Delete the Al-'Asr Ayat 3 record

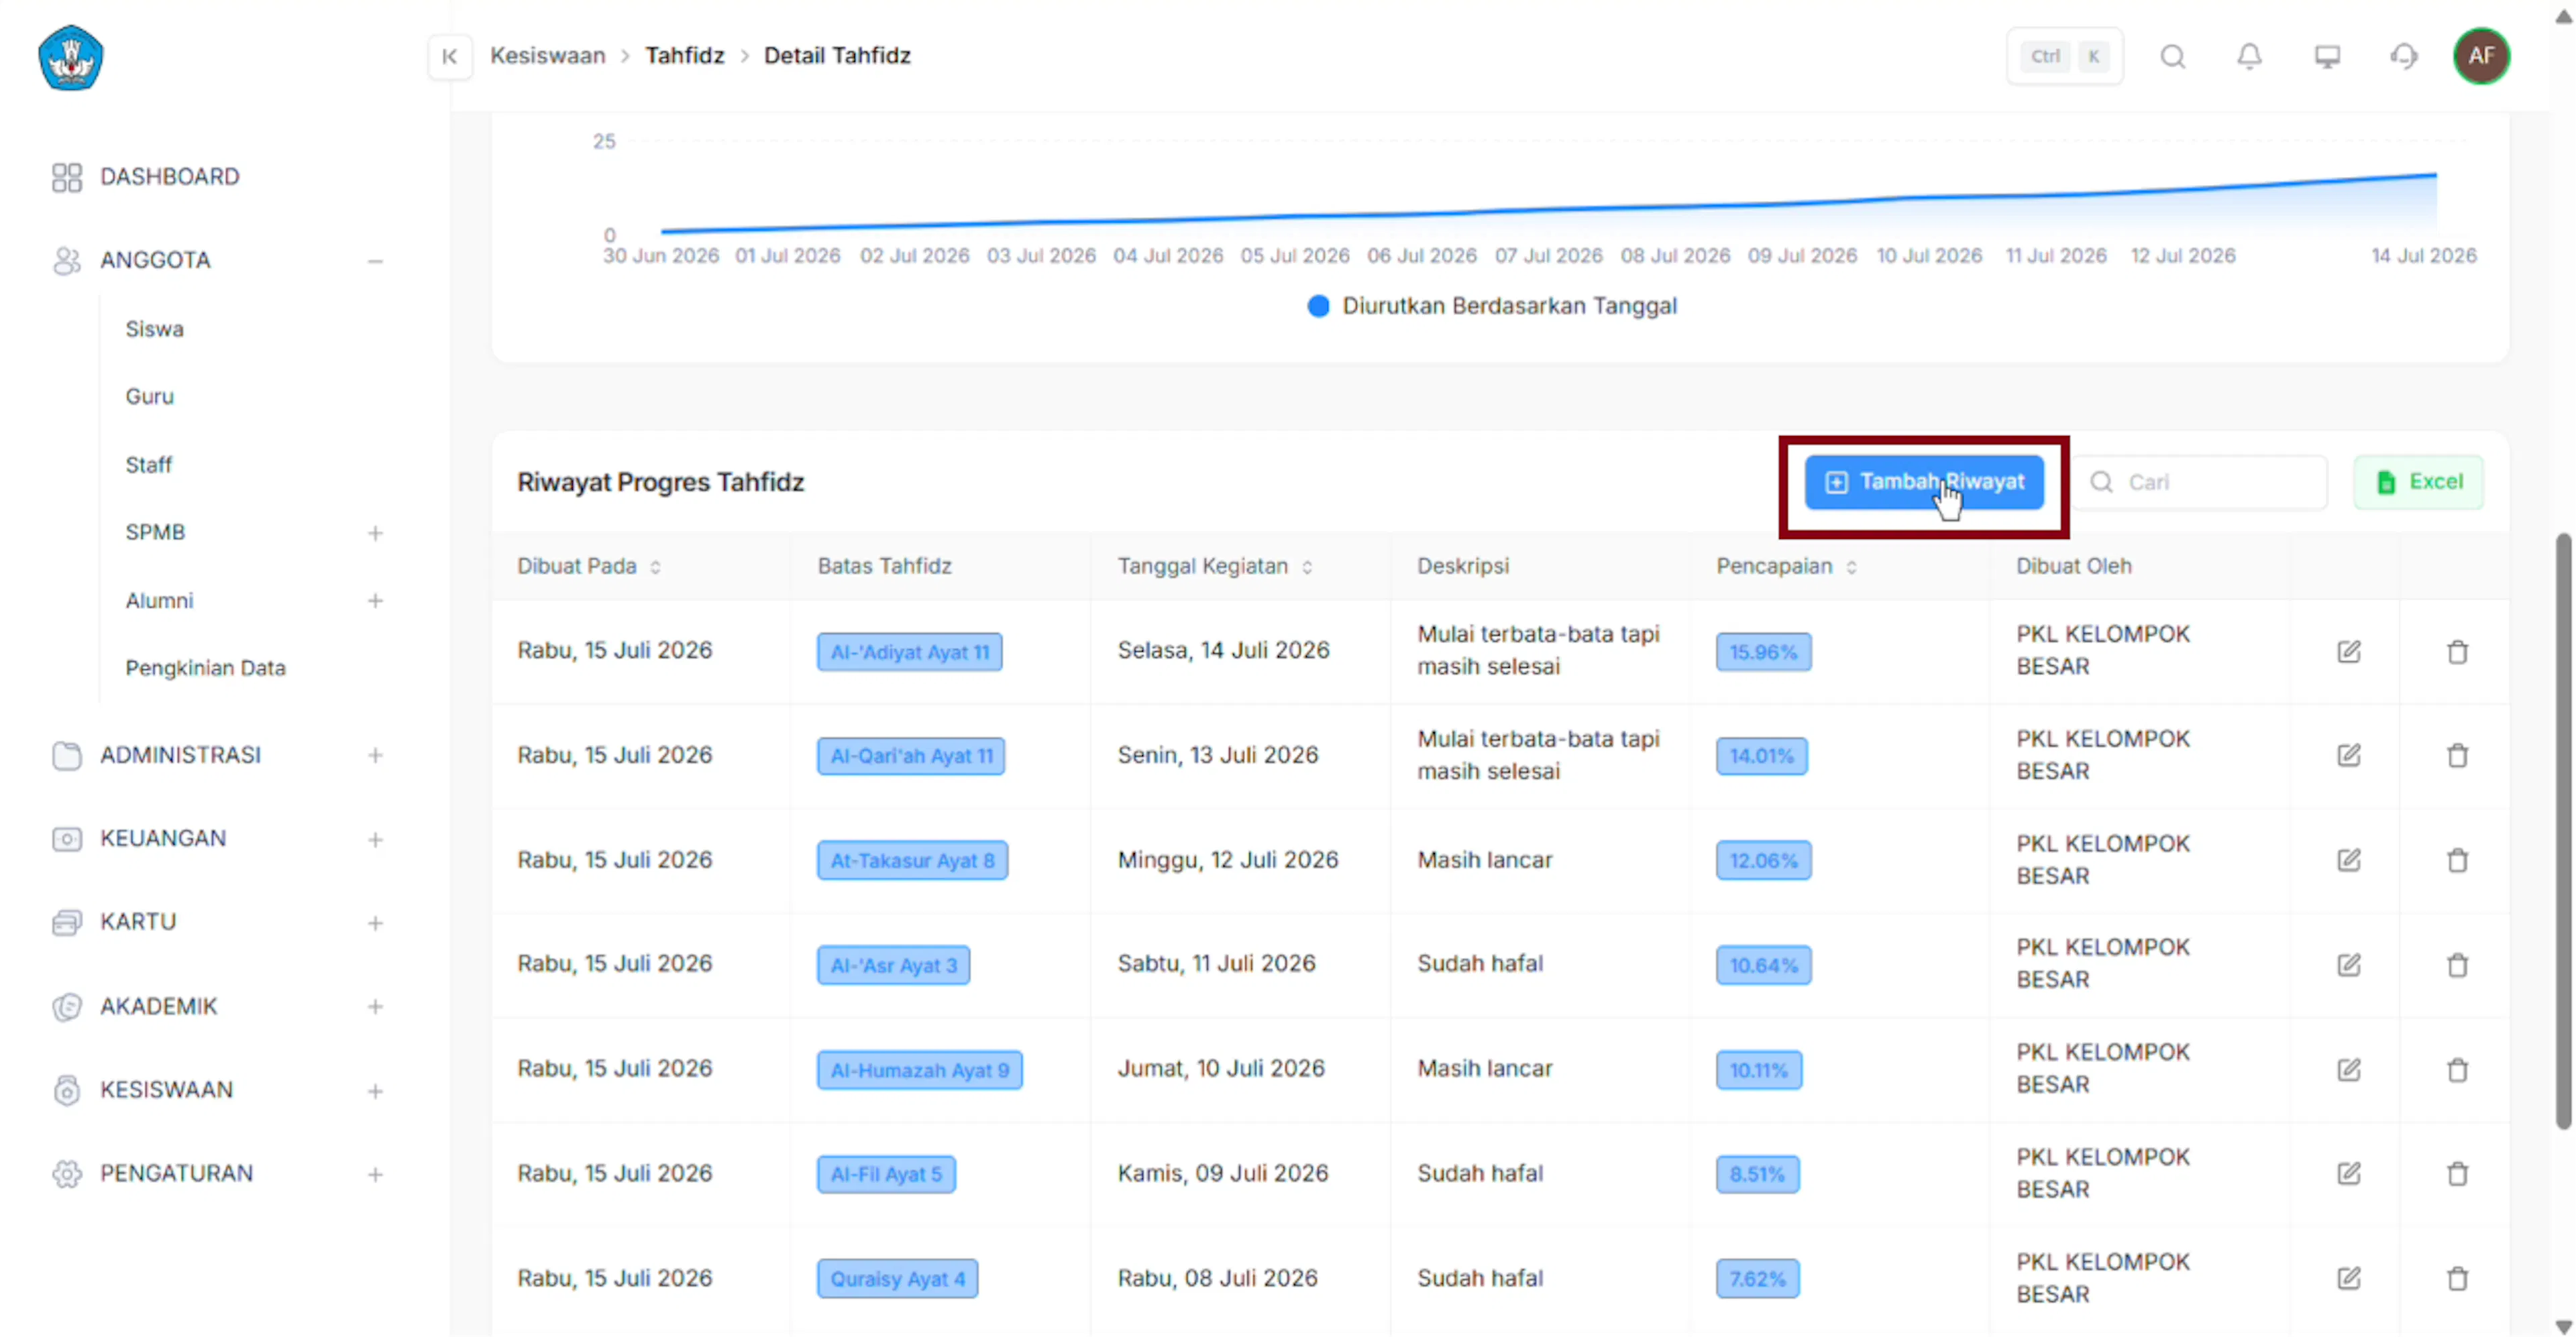click(x=2457, y=964)
